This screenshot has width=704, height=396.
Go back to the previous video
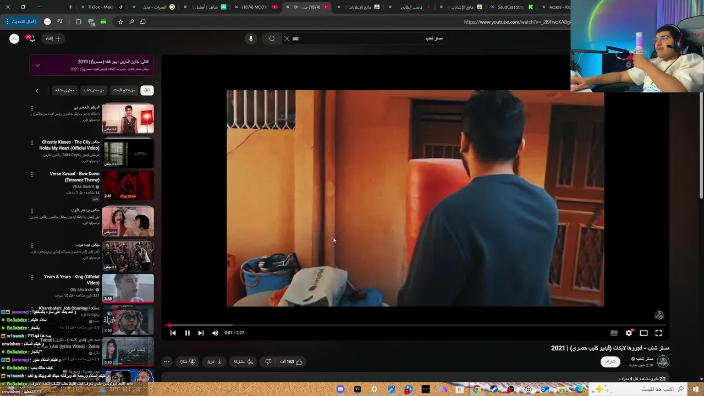coord(173,333)
